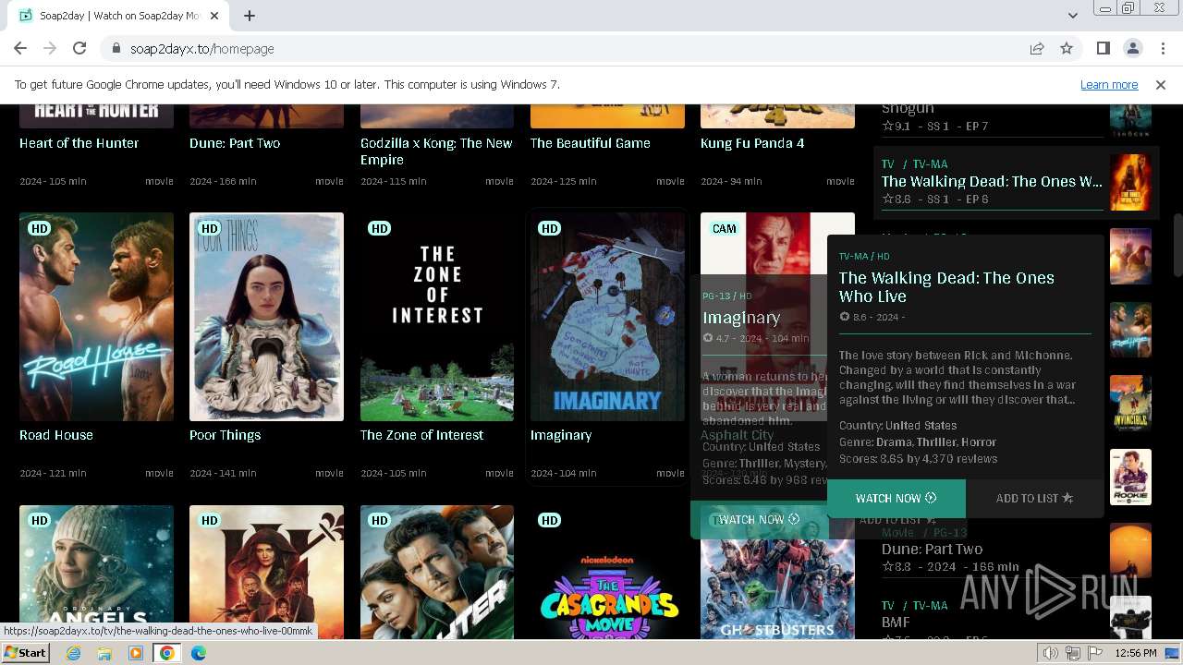The height and width of the screenshot is (665, 1183).
Task: Open The Walking Dead sidebar entry
Action: [x=992, y=182]
